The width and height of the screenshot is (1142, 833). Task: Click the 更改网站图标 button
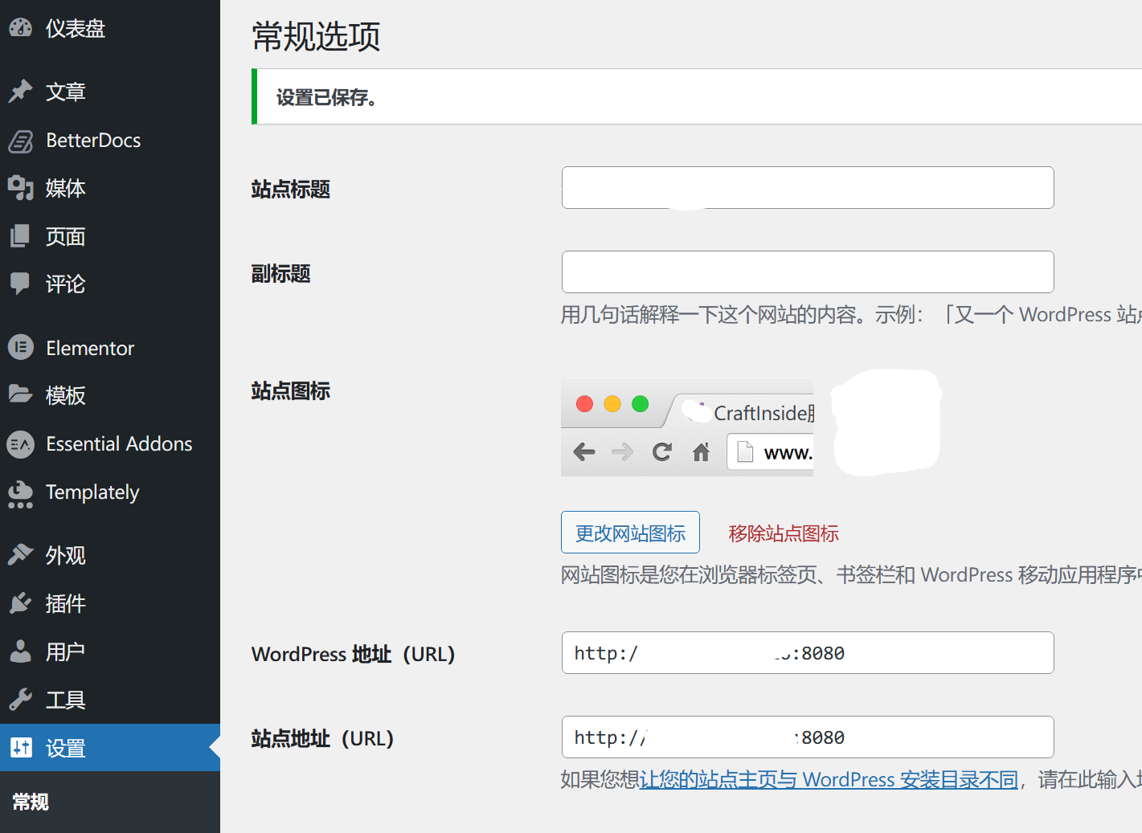[630, 533]
